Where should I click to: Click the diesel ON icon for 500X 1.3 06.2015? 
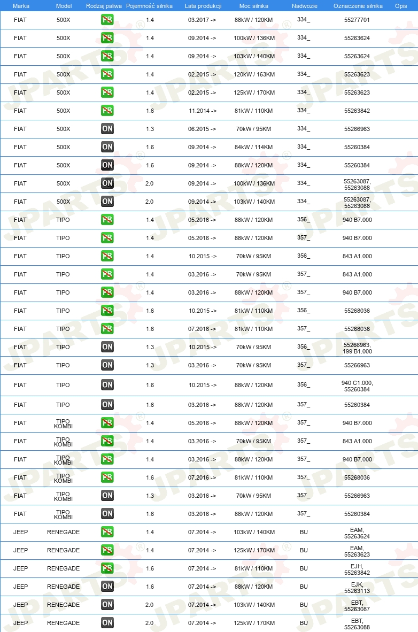107,128
